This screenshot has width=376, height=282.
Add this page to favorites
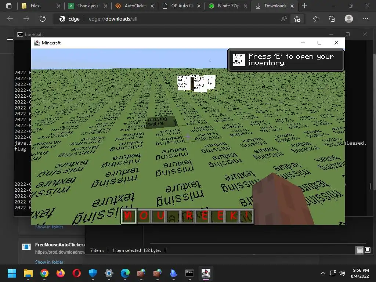pyautogui.click(x=297, y=19)
